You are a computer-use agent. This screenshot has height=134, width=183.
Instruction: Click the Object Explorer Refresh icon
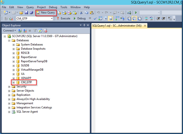click(40, 31)
